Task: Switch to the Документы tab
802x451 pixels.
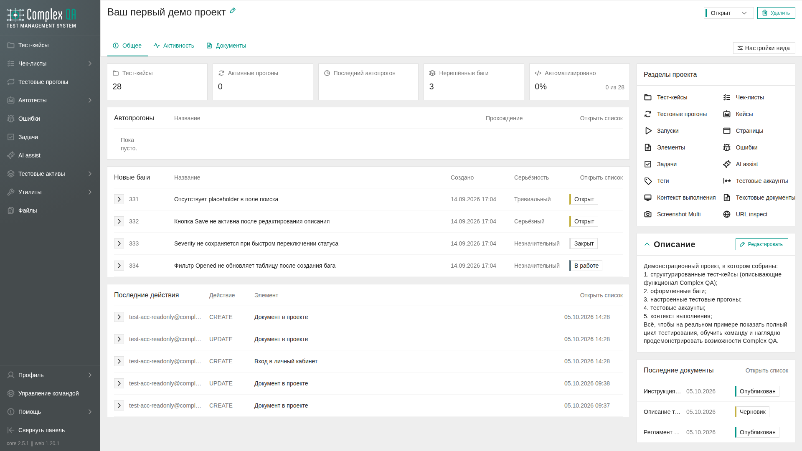Action: (x=226, y=46)
